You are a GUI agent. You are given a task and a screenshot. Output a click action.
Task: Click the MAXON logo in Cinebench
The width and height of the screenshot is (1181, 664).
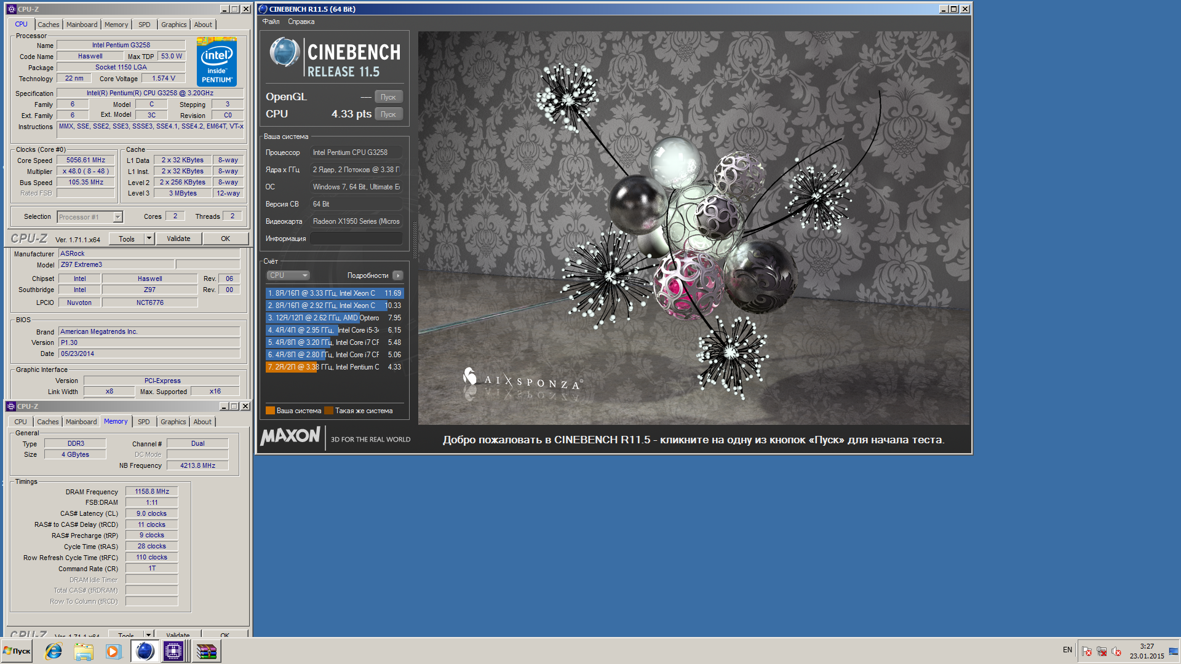pyautogui.click(x=290, y=437)
